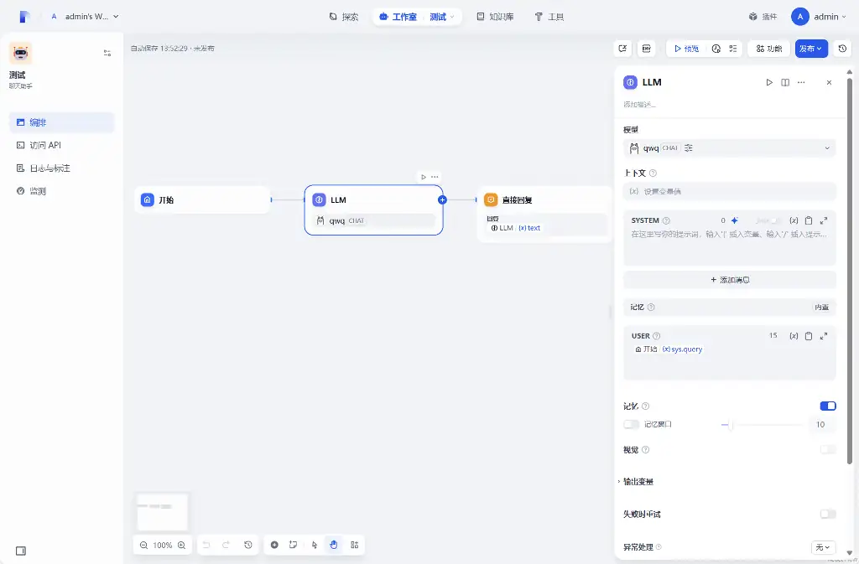Viewport: 859px width, 564px height.
Task: Open 访问 API in sidebar
Action: (x=45, y=145)
